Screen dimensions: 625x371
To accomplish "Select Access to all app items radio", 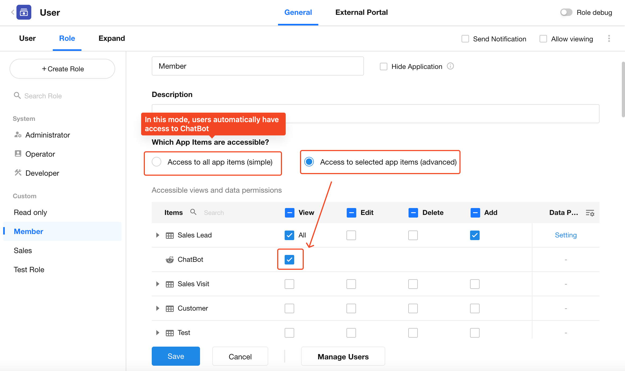I will point(157,162).
